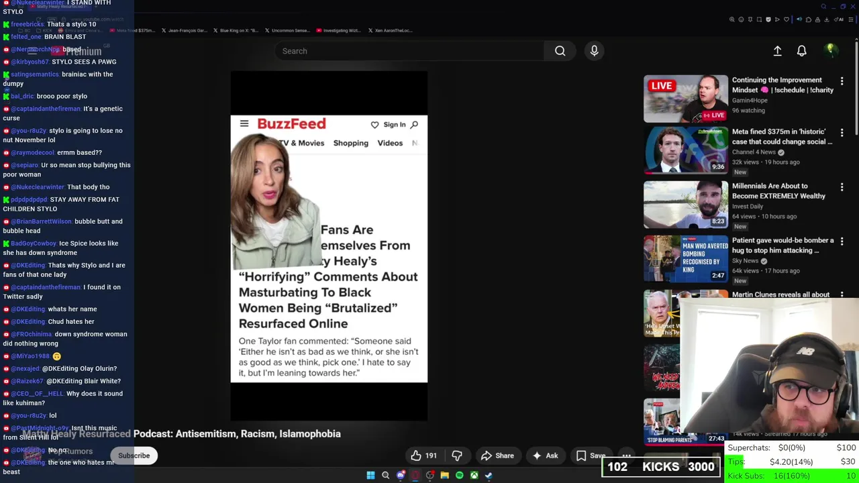Dislike the video with thumbs down

pos(457,455)
